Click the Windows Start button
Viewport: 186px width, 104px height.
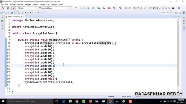pyautogui.click(x=3, y=101)
